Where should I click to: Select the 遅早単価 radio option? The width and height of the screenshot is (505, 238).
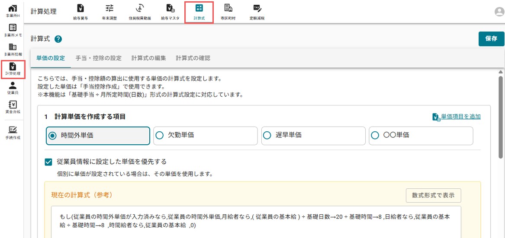313,136
